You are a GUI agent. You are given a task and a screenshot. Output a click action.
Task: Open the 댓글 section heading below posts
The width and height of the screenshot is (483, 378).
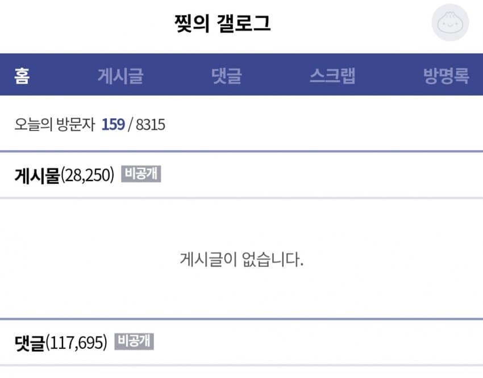30,343
